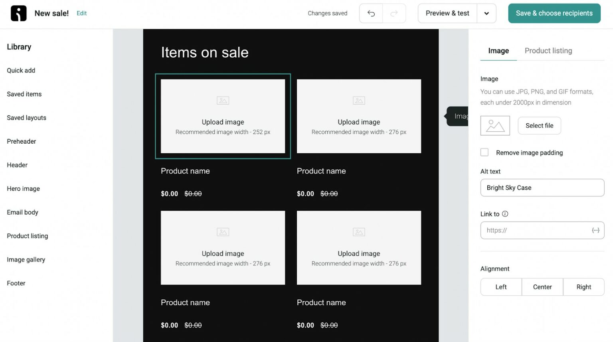The height and width of the screenshot is (342, 613).
Task: Click the Select file button
Action: [x=539, y=125]
